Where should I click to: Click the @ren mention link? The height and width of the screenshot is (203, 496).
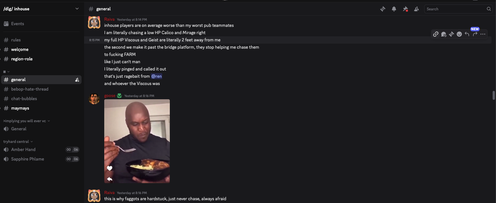coord(156,76)
